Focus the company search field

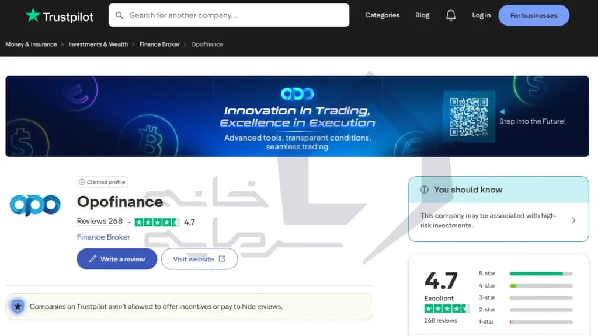pos(229,15)
